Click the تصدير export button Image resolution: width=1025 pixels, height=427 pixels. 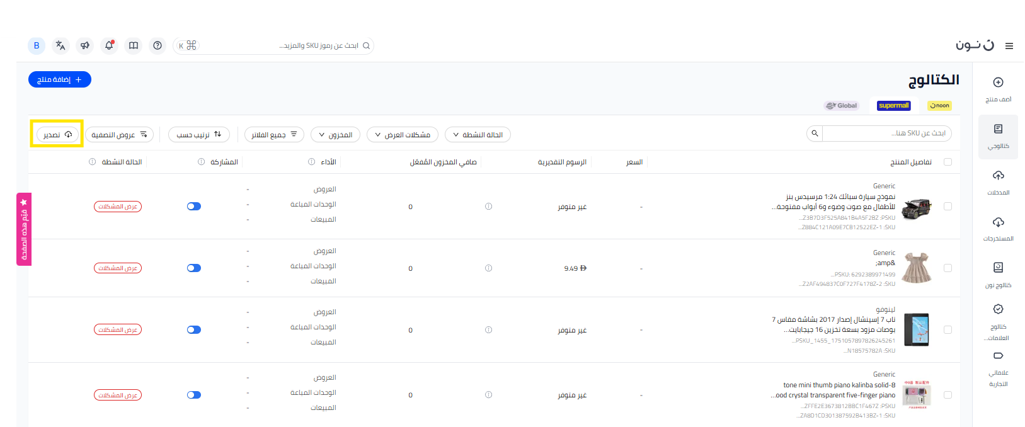point(57,135)
